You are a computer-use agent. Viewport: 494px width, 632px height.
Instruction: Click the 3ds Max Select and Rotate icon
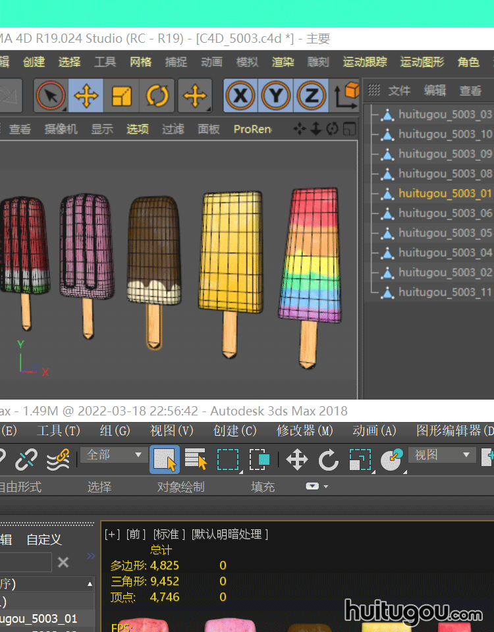[x=328, y=460]
